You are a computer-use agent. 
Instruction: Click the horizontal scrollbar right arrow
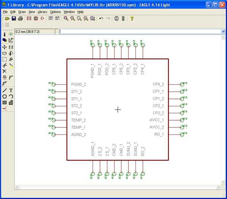[x=218, y=187]
